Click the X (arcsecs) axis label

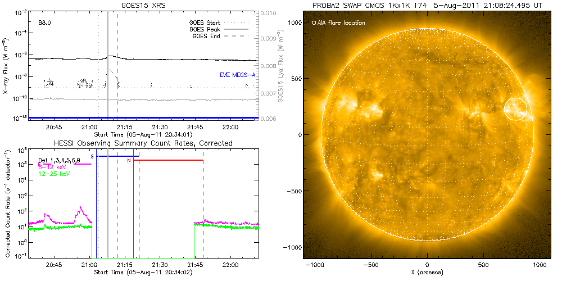point(428,273)
